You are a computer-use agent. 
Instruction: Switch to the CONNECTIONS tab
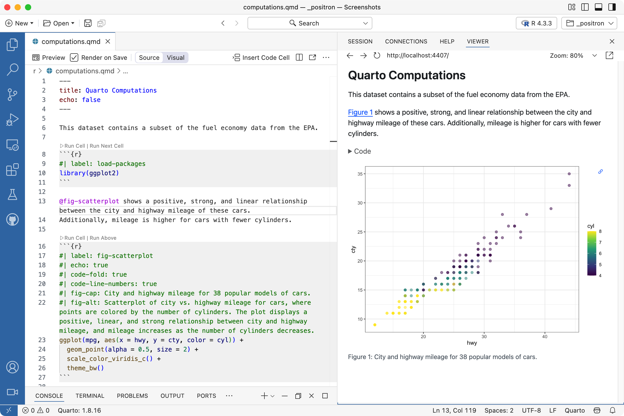click(406, 41)
